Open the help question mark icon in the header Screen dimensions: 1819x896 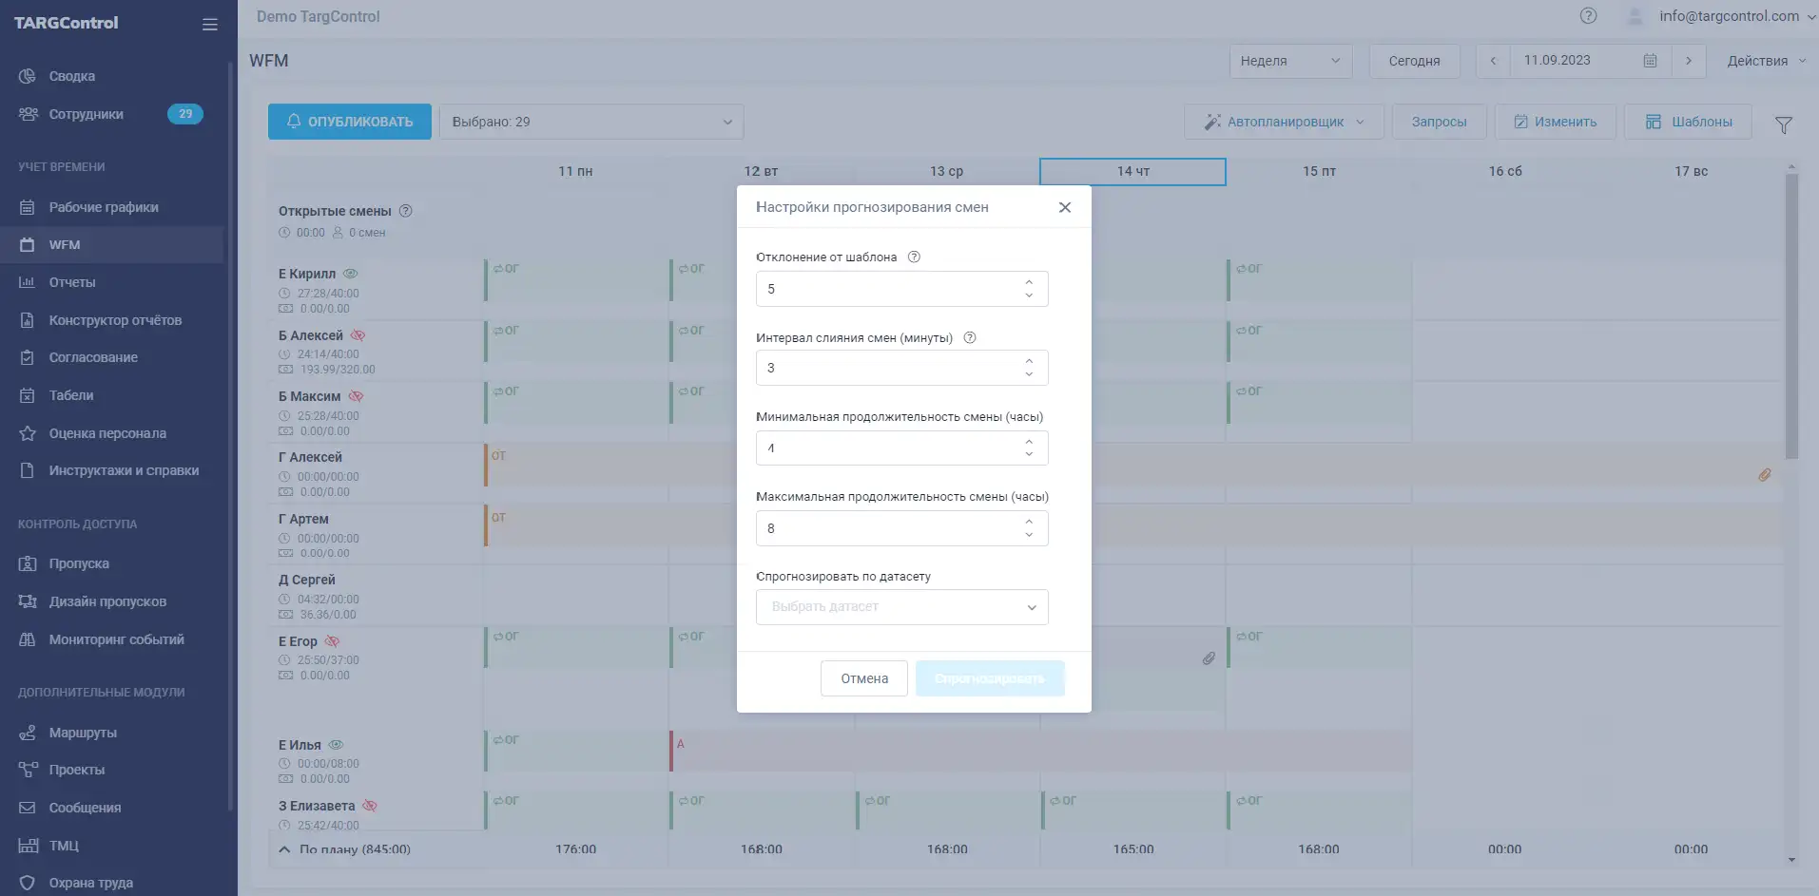[1587, 15]
